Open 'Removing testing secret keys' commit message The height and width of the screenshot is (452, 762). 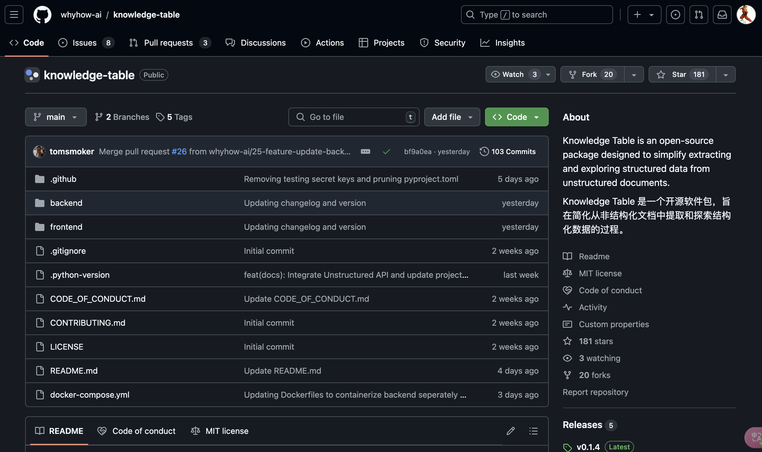351,179
